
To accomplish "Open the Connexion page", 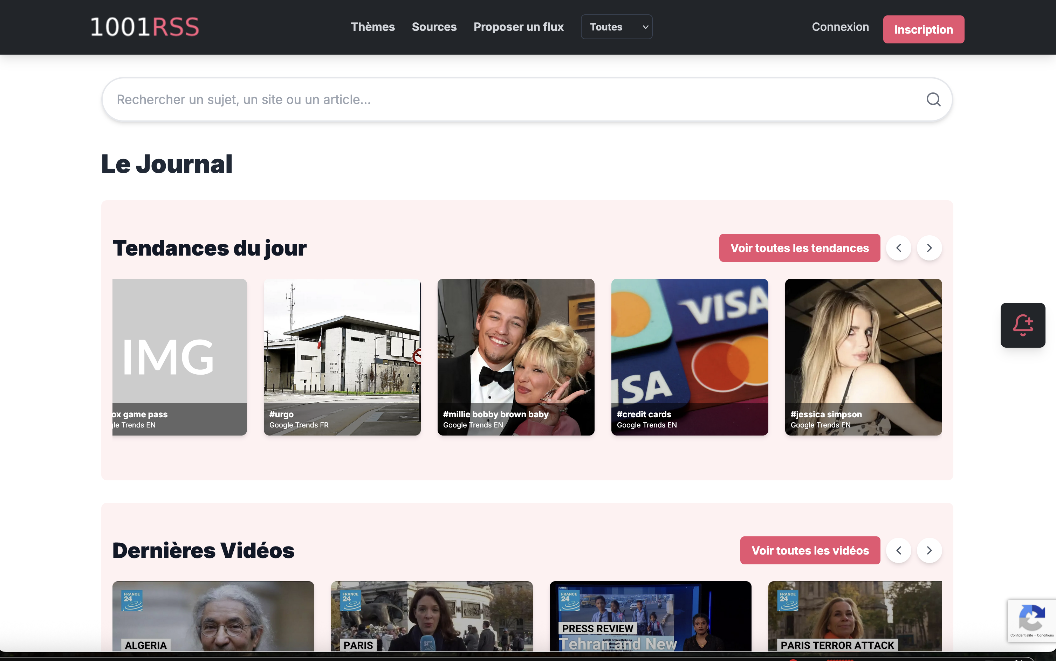I will pyautogui.click(x=840, y=27).
